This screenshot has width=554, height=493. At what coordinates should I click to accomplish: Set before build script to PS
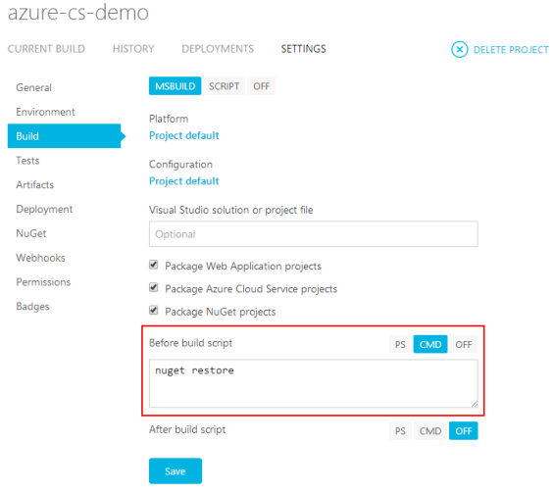click(x=400, y=344)
